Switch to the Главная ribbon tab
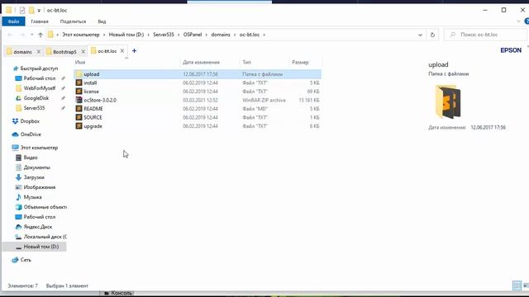Screen dimensions: 529x297 tap(40, 21)
